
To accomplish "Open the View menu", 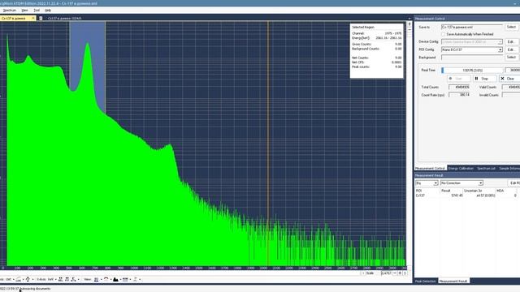I will (x=24, y=11).
